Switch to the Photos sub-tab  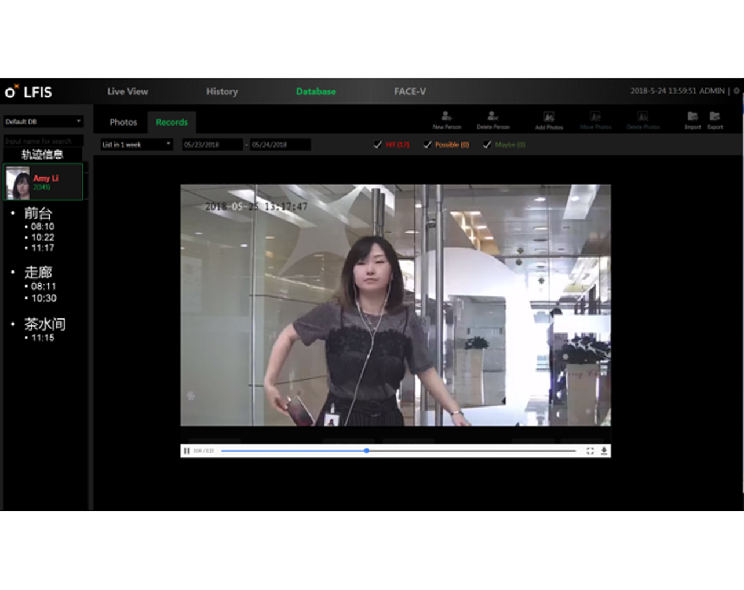point(123,122)
